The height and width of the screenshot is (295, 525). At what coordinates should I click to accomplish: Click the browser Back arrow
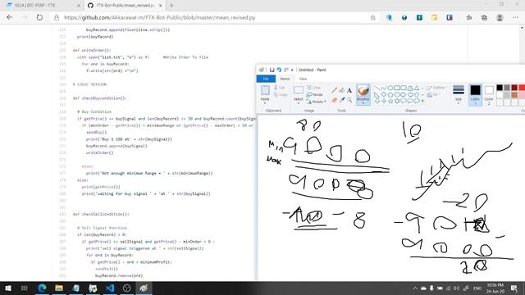9,17
